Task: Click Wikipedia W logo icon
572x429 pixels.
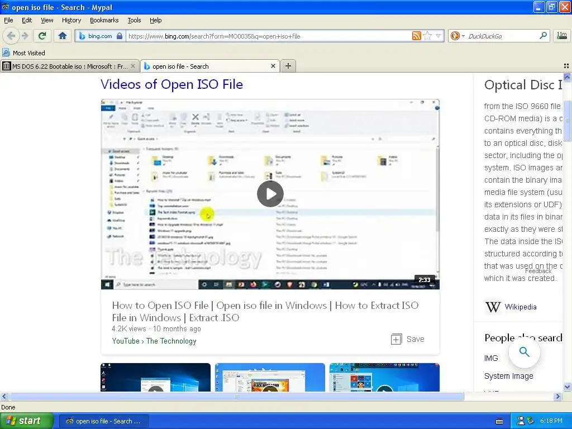Action: [493, 307]
